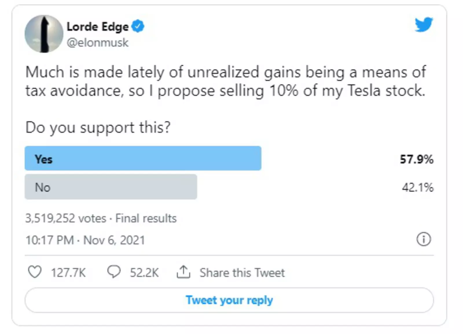Open the 10:17 PM Nov 6, 2021 timestamp
This screenshot has width=463, height=334.
[85, 240]
